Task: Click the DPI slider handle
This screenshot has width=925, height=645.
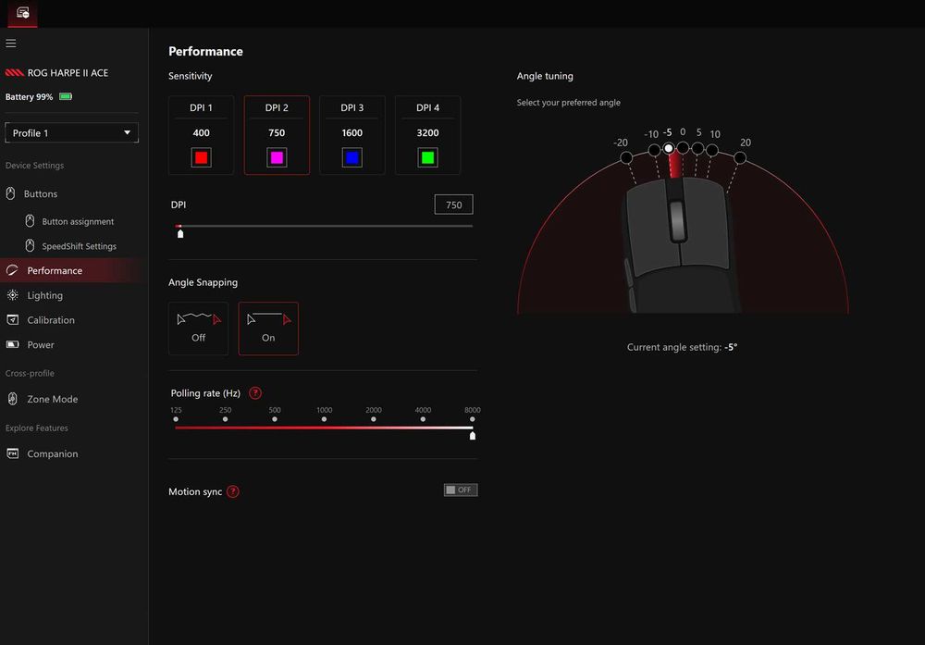Action: tap(180, 234)
